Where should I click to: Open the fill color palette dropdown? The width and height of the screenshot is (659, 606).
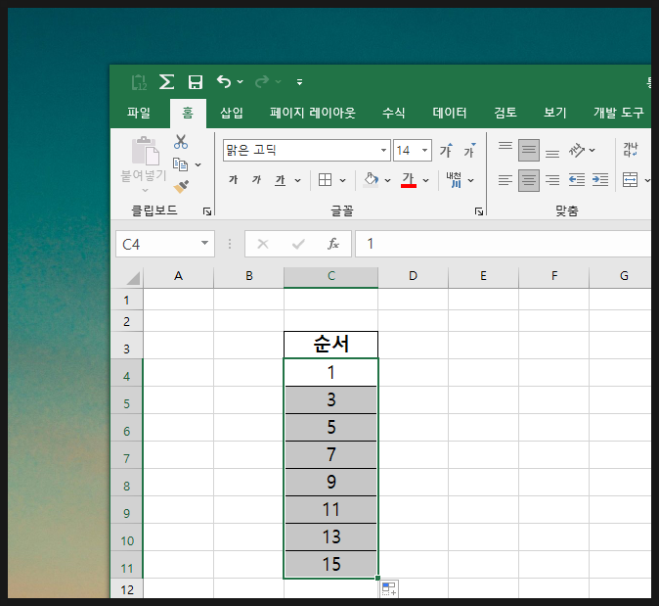tap(387, 180)
